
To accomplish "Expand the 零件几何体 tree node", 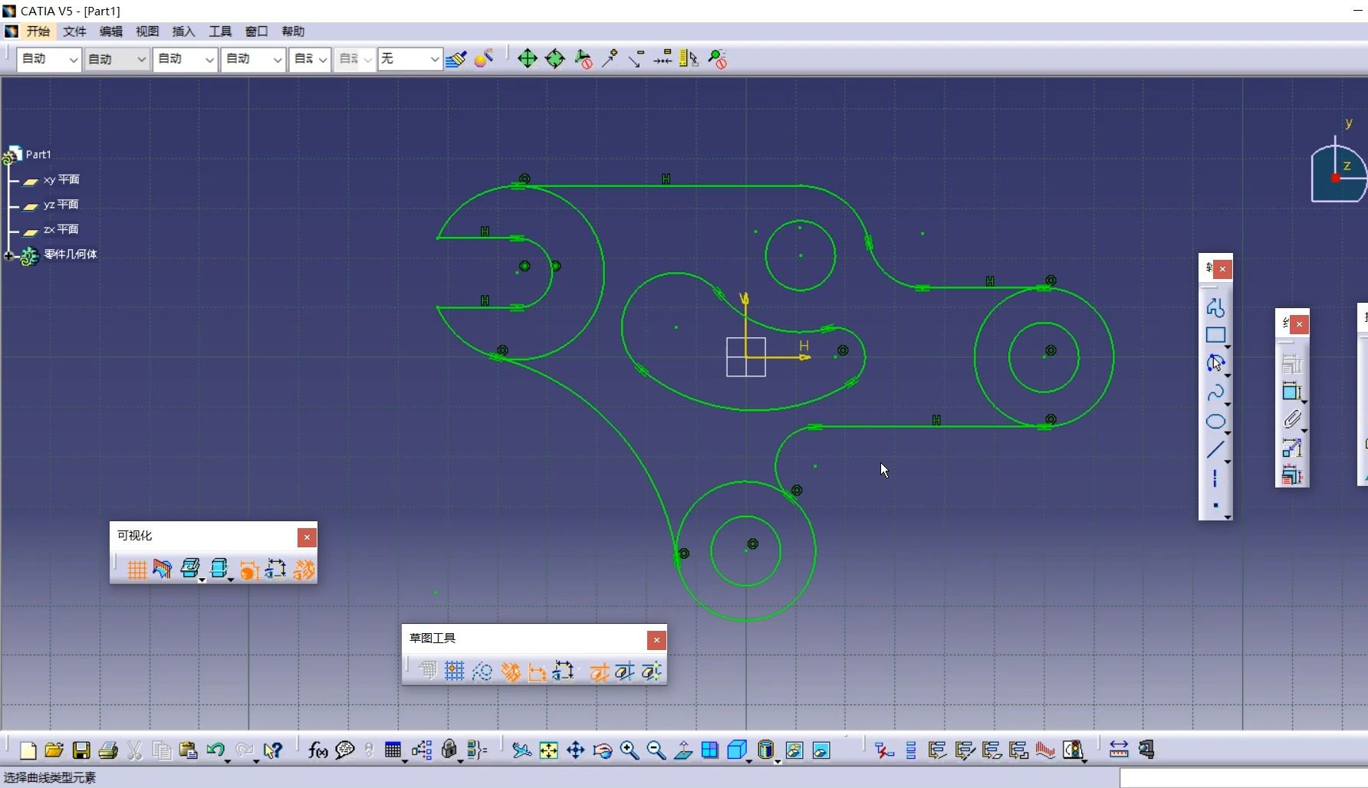I will pyautogui.click(x=9, y=256).
